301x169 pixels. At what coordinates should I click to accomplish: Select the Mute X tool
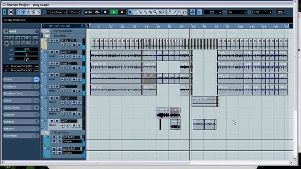(160, 12)
